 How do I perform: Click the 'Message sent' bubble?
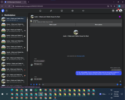click(x=38, y=64)
